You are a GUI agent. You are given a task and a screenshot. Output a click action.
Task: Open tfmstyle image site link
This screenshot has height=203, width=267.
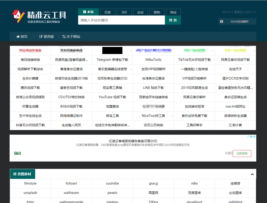pos(30,183)
